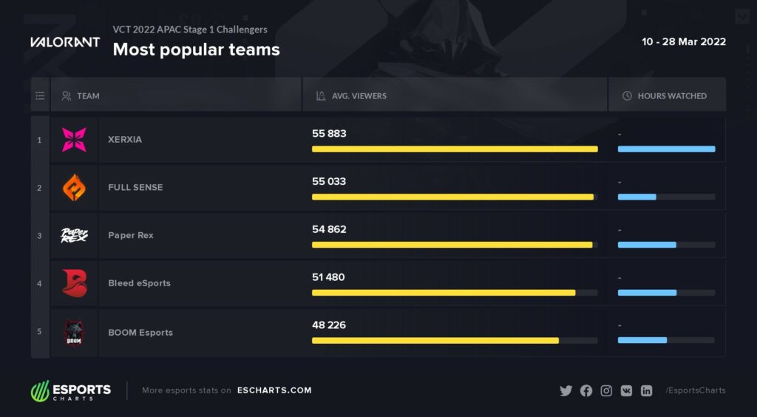The image size is (757, 417).
Task: Open the Instagram icon in footer
Action: pos(606,391)
